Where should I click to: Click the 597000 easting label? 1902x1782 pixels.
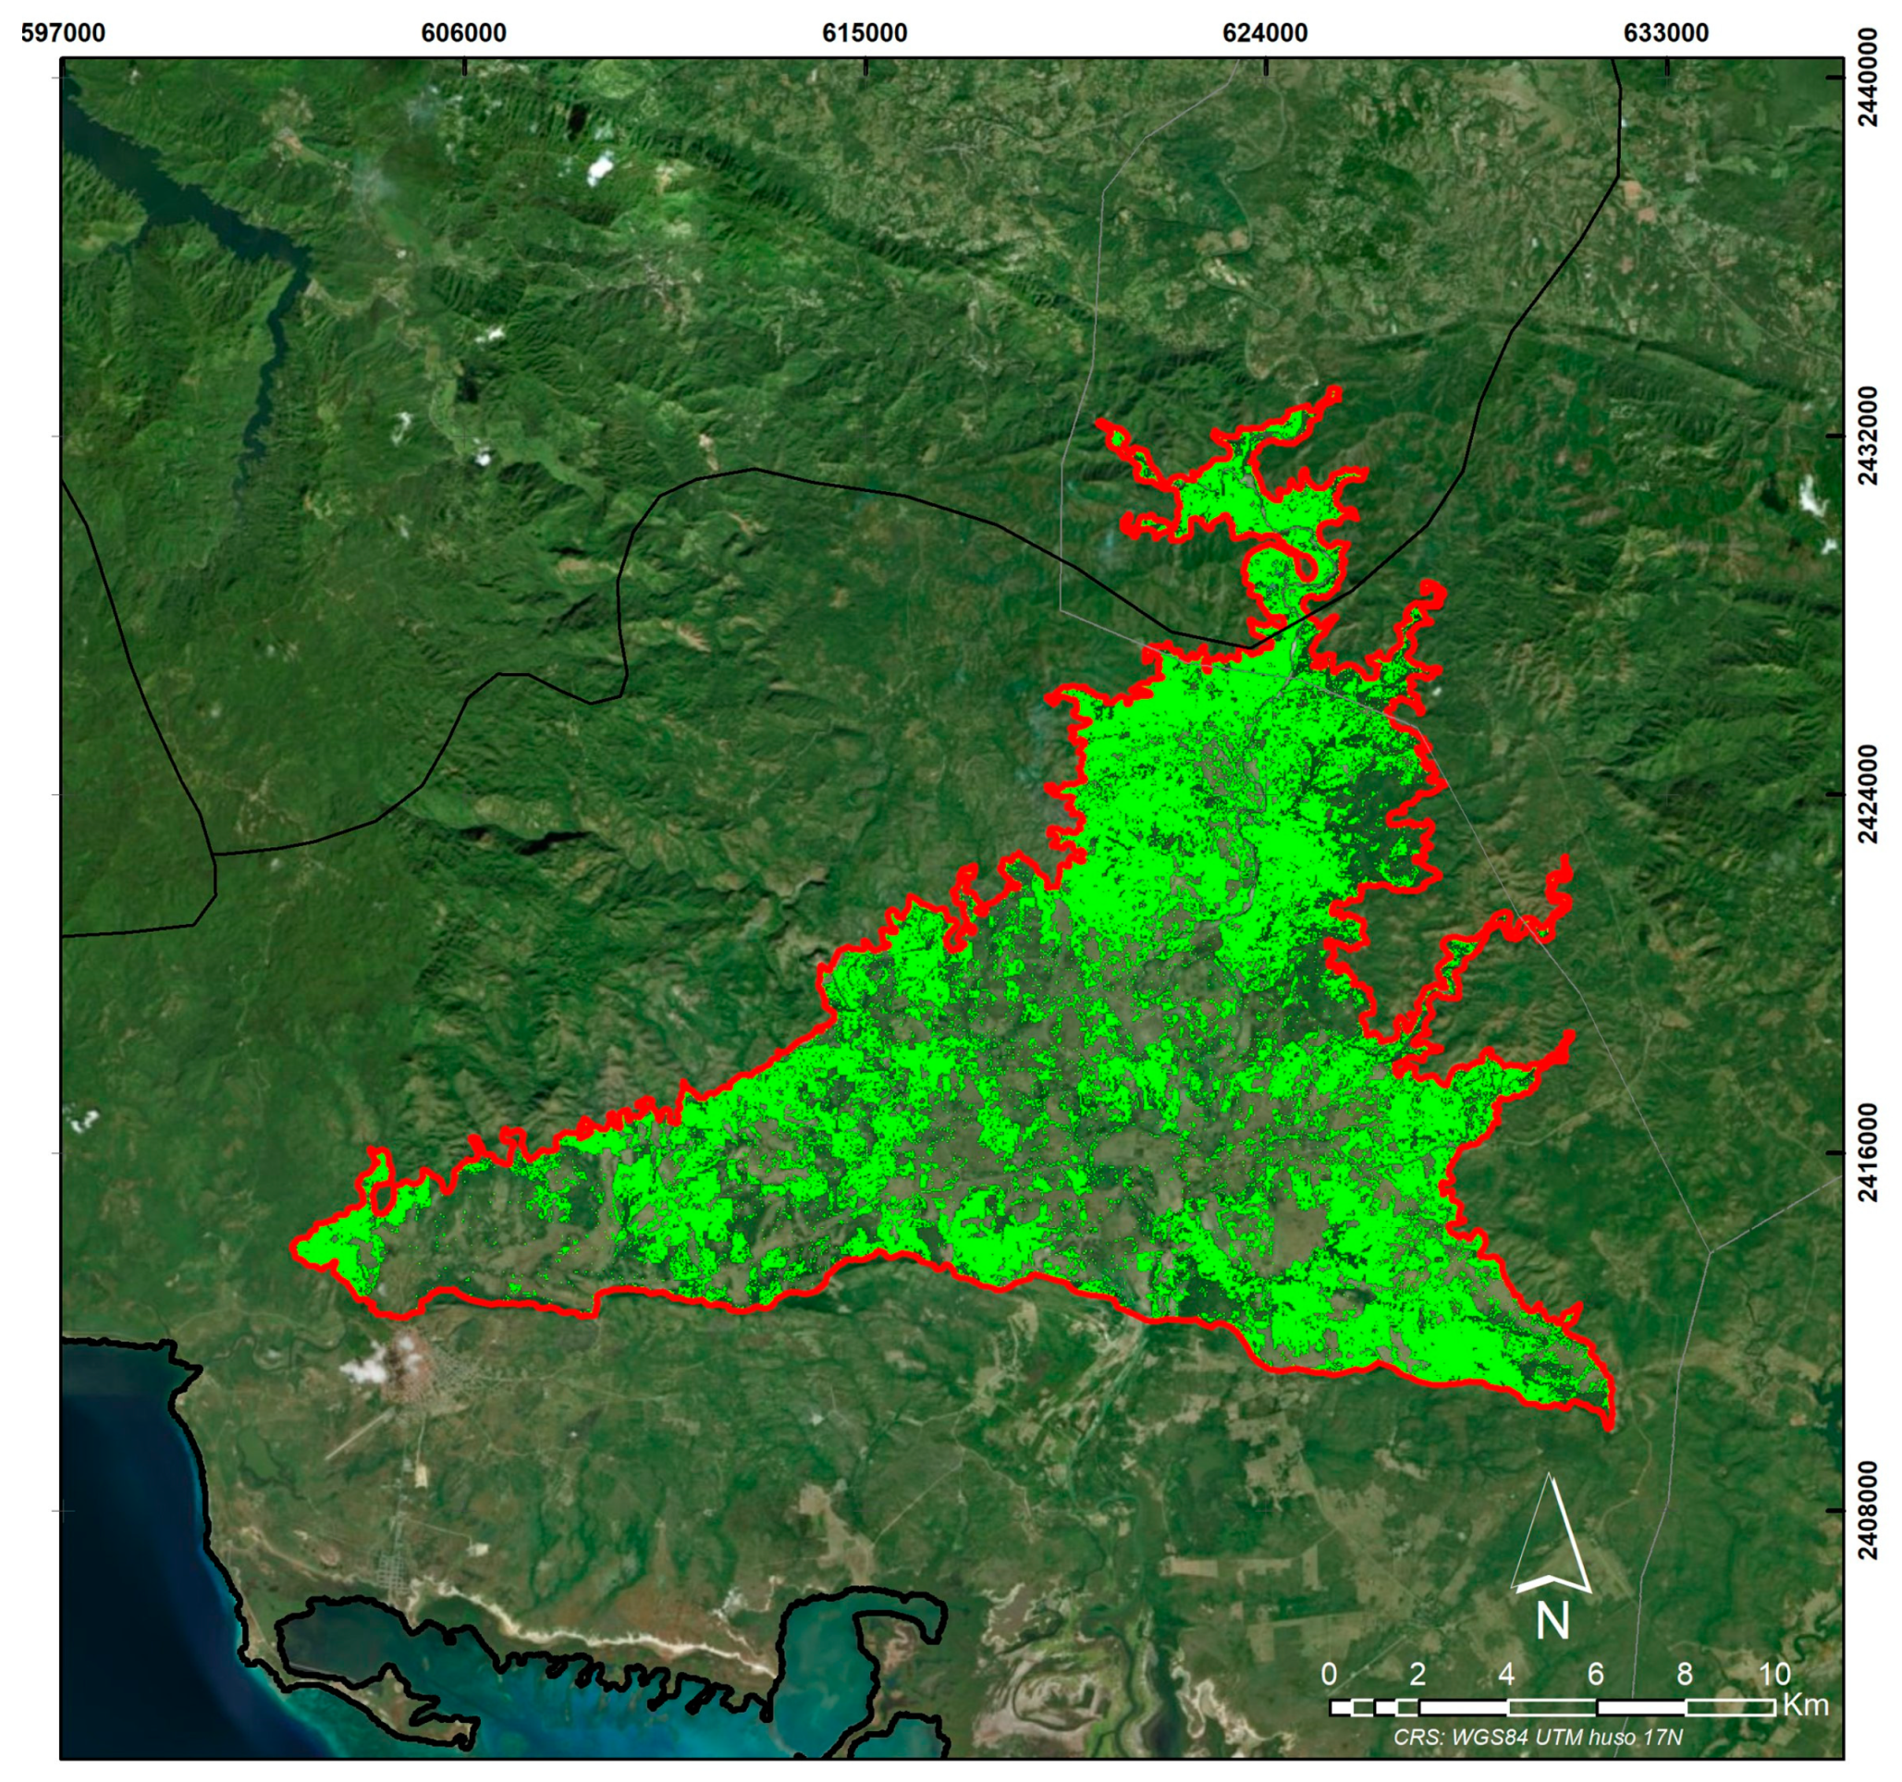click(x=63, y=33)
